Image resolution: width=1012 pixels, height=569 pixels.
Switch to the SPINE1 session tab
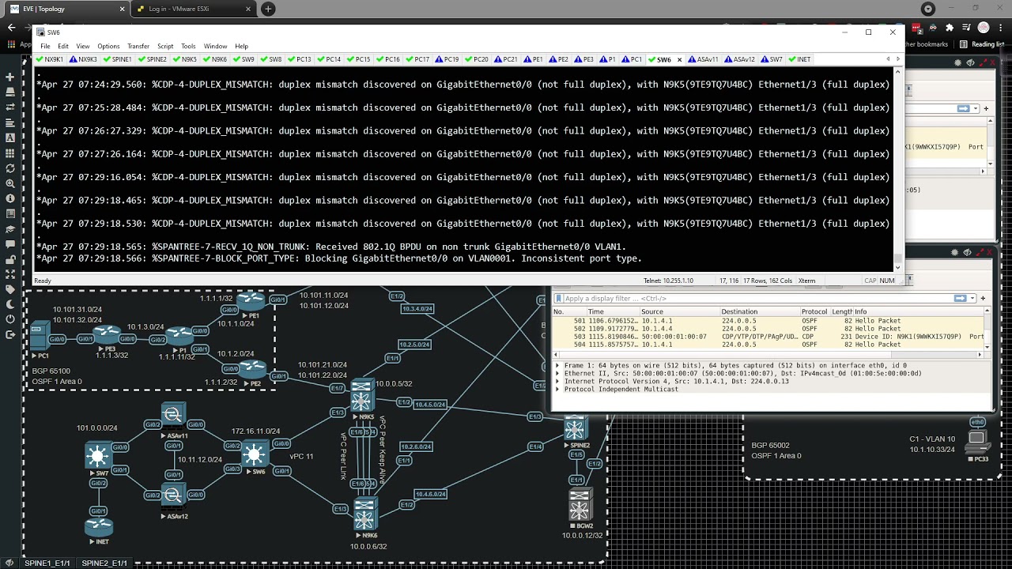click(x=117, y=59)
